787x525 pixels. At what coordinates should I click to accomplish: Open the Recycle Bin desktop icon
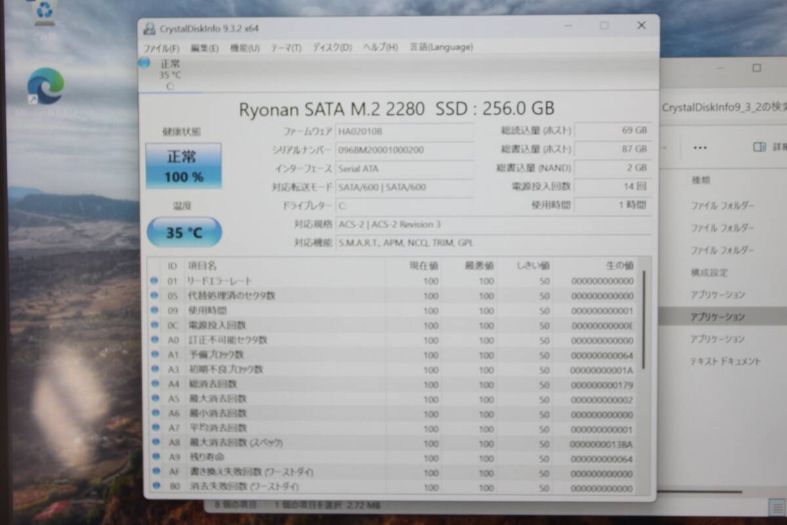pyautogui.click(x=44, y=13)
